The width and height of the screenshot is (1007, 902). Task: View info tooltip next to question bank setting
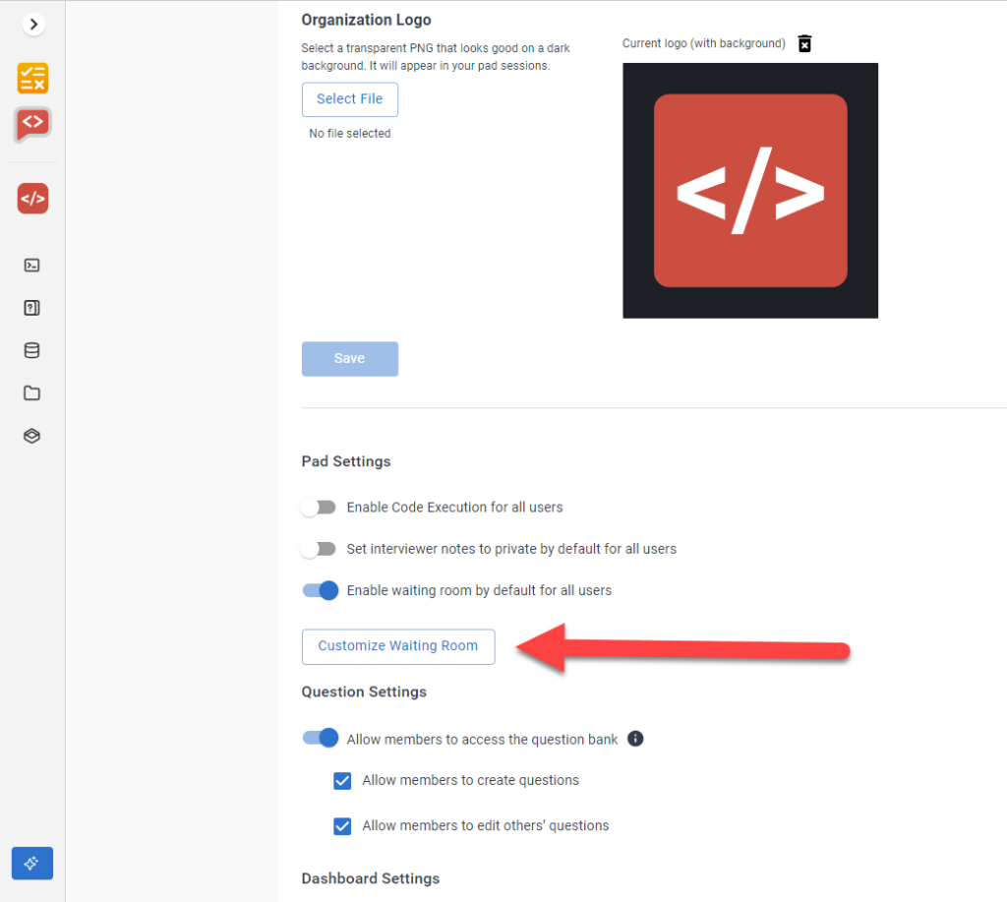635,739
